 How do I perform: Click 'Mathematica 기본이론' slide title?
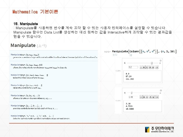[x=35, y=12]
